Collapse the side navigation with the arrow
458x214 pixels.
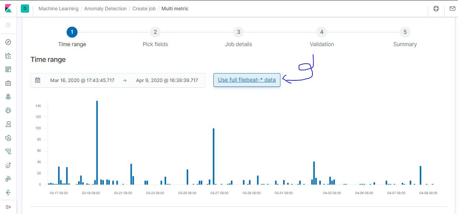click(8, 206)
